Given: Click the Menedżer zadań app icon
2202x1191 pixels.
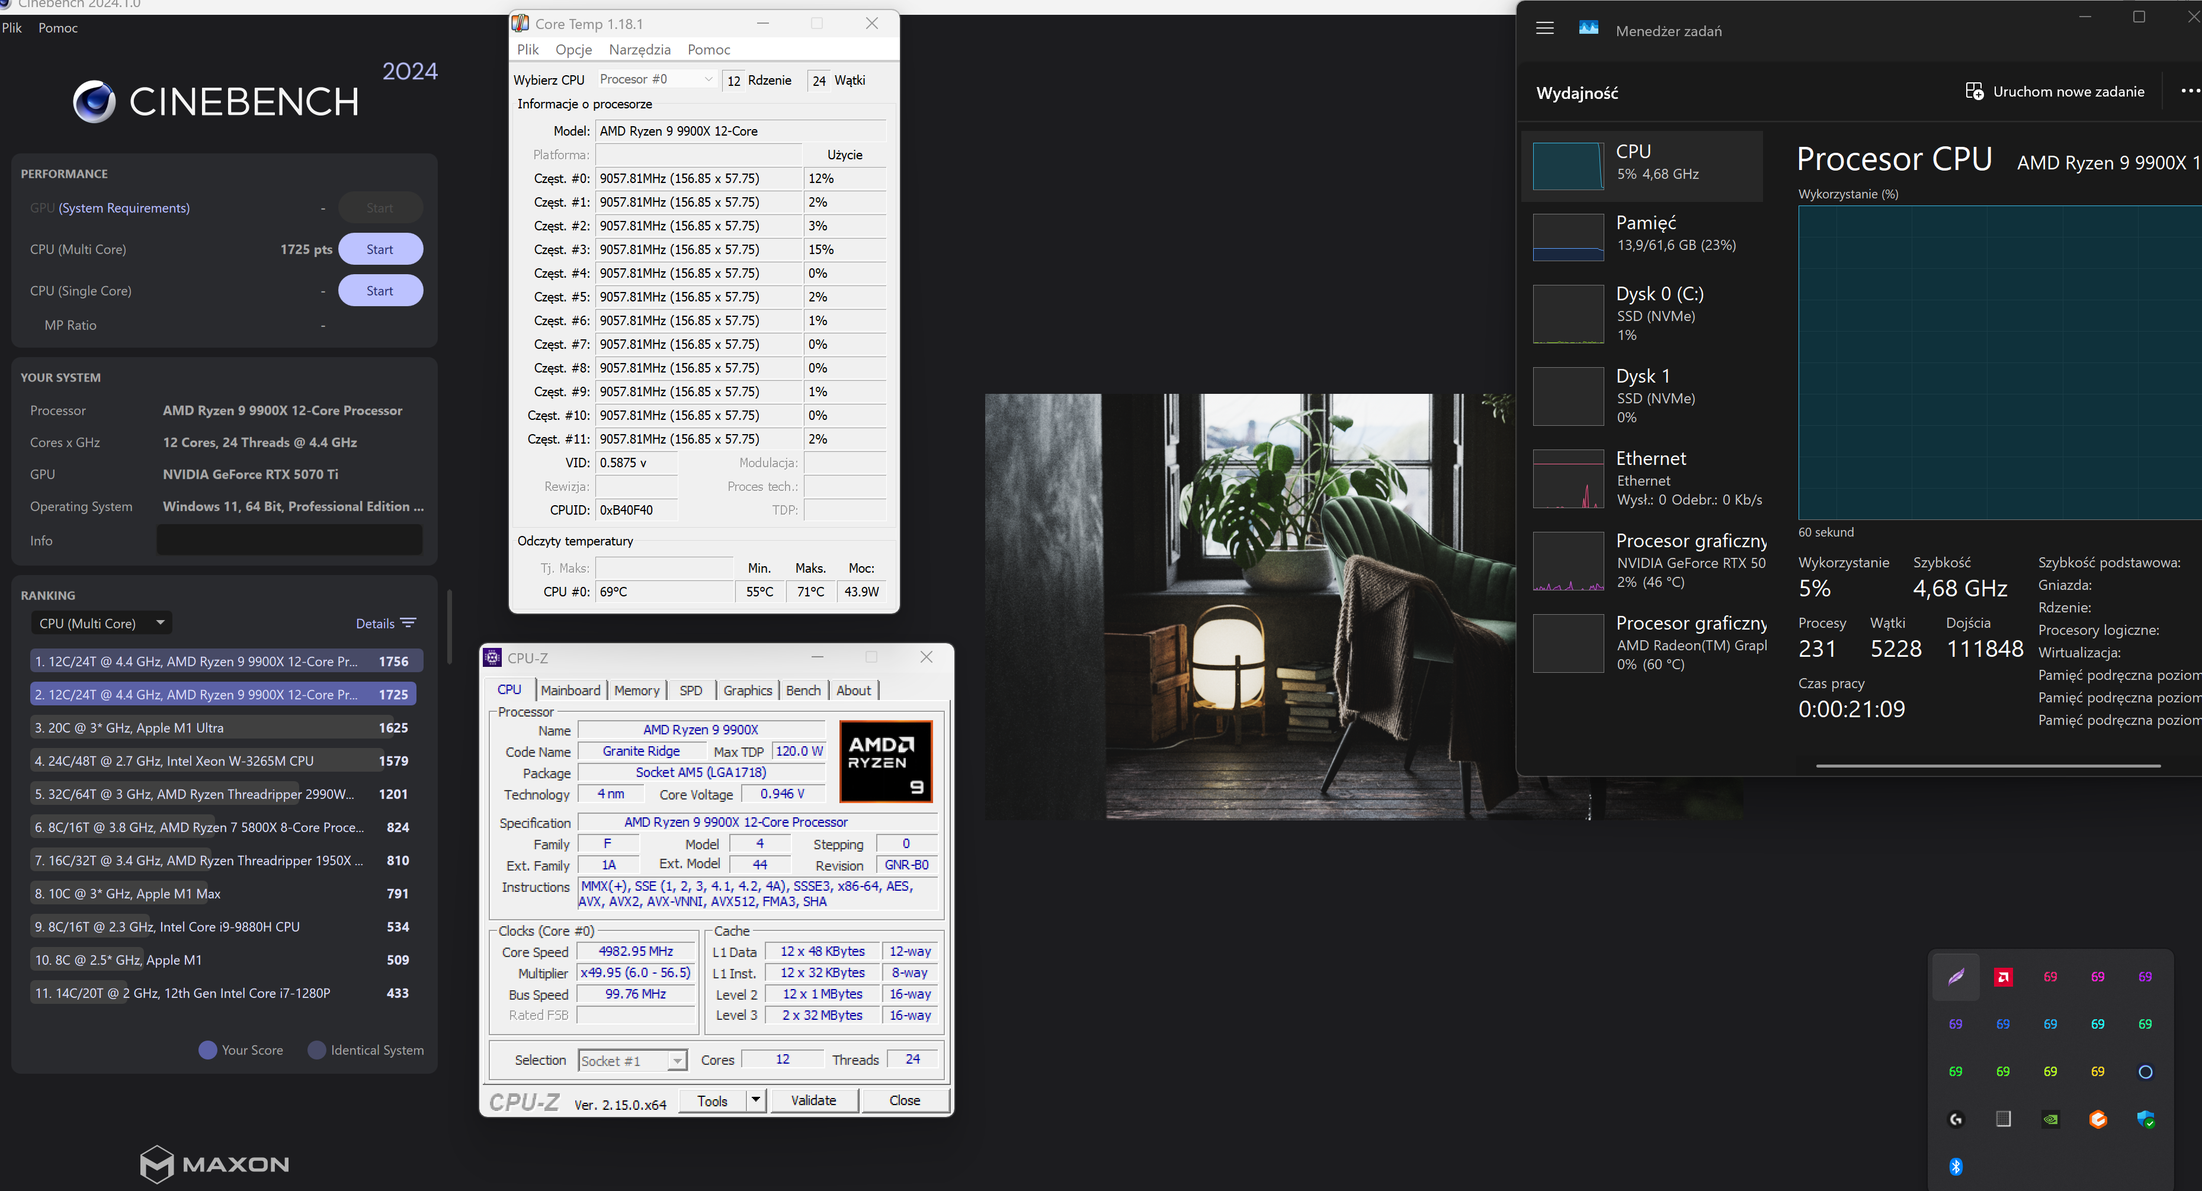Looking at the screenshot, I should tap(1588, 28).
